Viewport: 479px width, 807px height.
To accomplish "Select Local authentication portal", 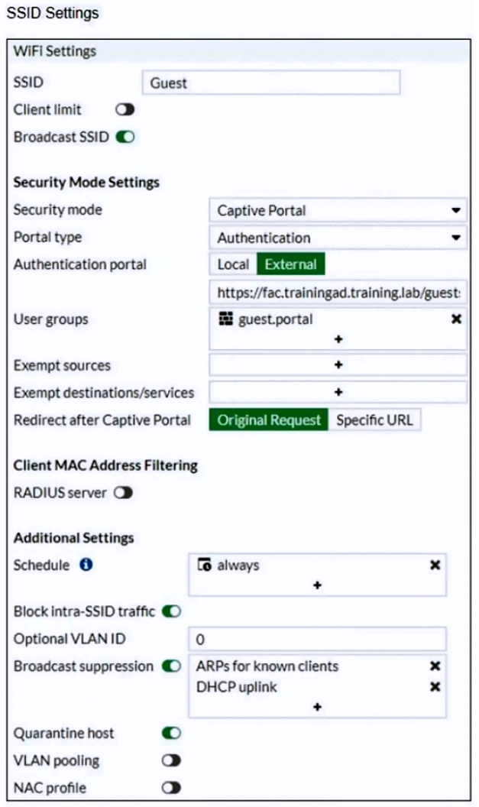I will pyautogui.click(x=233, y=264).
